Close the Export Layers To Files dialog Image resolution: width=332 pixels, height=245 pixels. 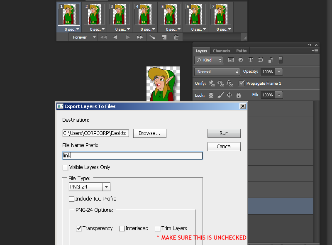(x=243, y=106)
